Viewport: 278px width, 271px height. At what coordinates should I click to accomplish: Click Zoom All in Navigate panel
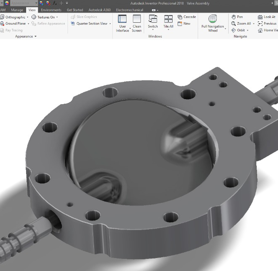pos(241,23)
